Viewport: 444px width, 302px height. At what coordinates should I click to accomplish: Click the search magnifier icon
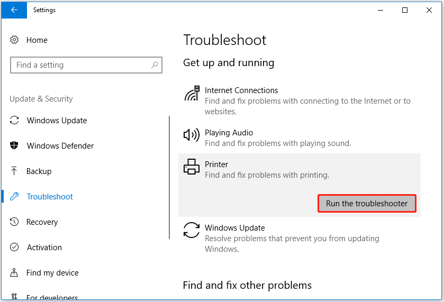click(155, 65)
